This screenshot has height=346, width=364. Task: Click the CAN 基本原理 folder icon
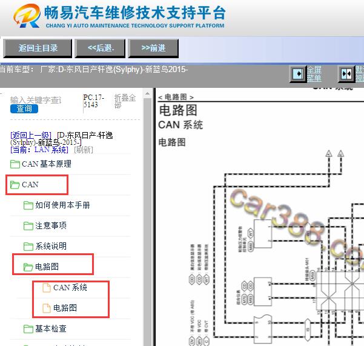[15, 164]
